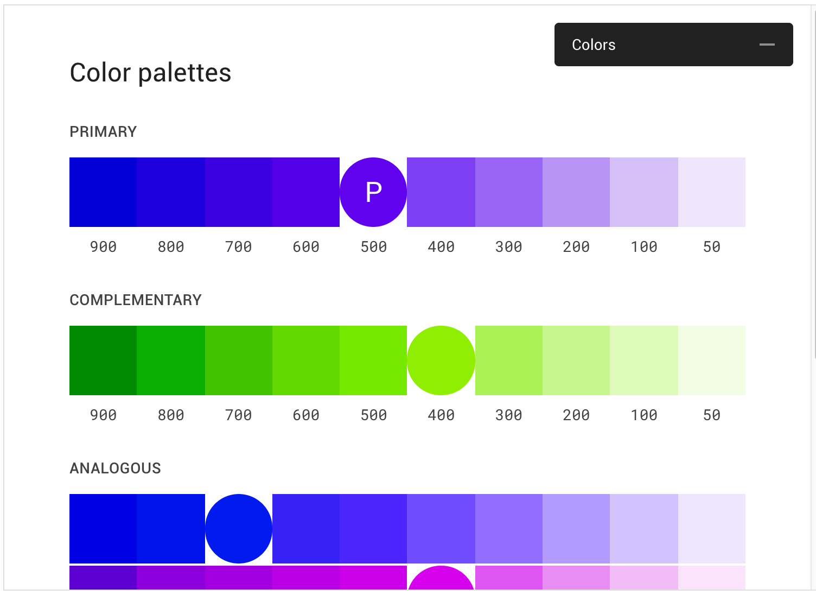Image resolution: width=816 pixels, height=595 pixels.
Task: Collapse the Colors panel with minus icon
Action: tap(767, 45)
